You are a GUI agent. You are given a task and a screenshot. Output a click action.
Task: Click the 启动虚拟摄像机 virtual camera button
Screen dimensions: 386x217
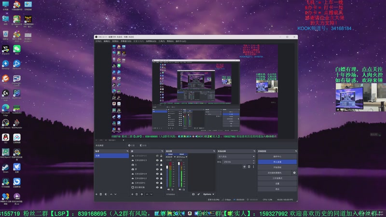(275, 173)
